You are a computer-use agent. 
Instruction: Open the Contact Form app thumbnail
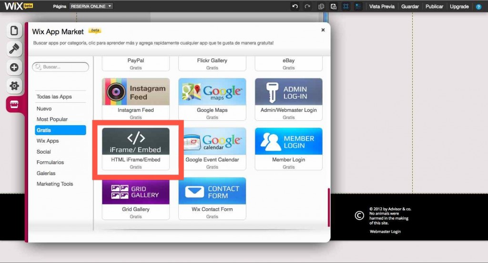[x=212, y=191]
